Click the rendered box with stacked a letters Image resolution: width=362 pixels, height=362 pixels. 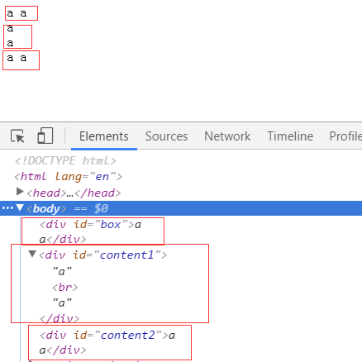click(x=17, y=36)
